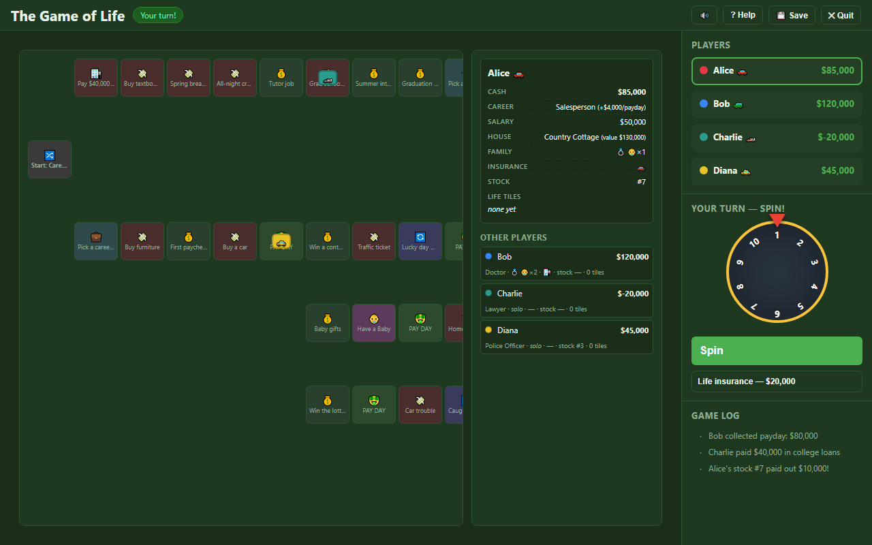Mute the game with the speaker button
Viewport: 872px width, 545px height.
[x=704, y=15]
